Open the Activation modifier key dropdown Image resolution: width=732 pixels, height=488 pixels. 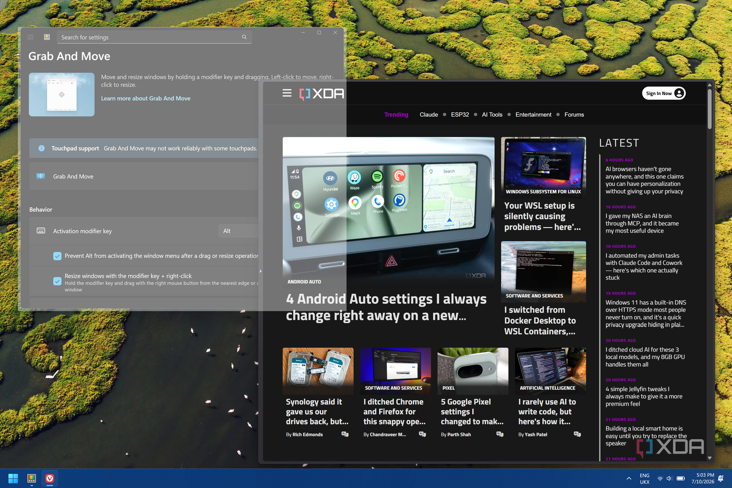(238, 231)
